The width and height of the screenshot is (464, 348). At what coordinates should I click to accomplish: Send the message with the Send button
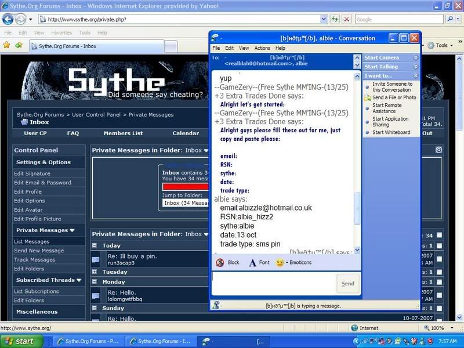[x=348, y=284]
